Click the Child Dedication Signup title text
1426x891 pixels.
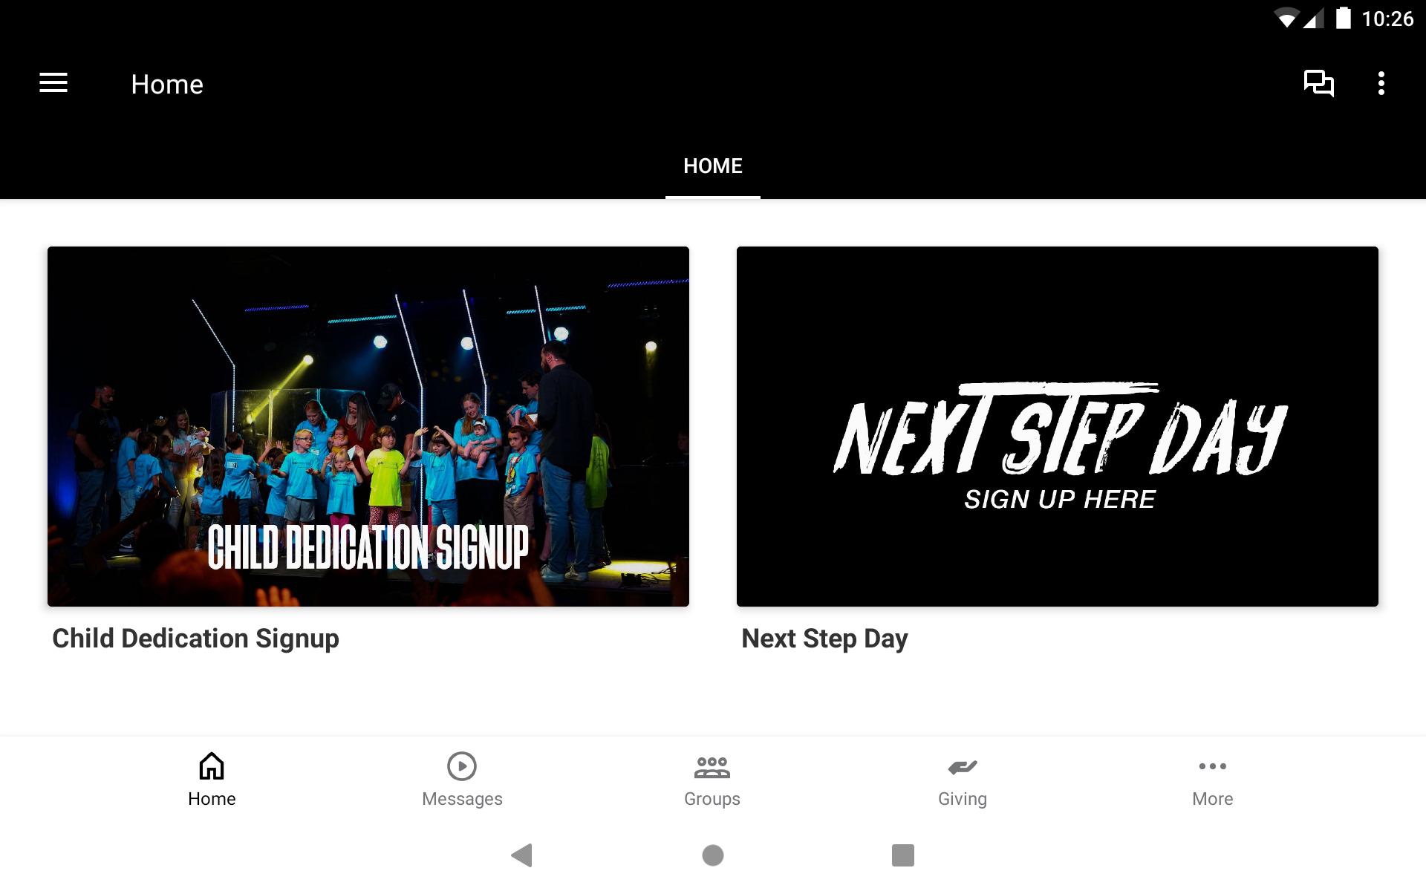[x=195, y=639]
